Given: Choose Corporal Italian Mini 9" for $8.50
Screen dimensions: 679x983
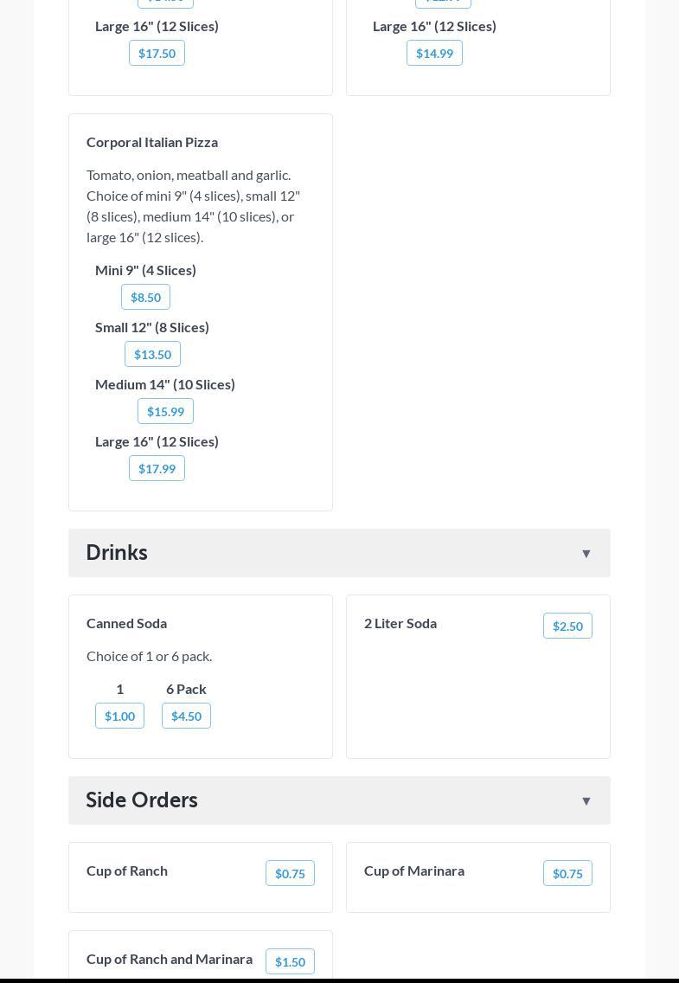Looking at the screenshot, I should click(145, 298).
